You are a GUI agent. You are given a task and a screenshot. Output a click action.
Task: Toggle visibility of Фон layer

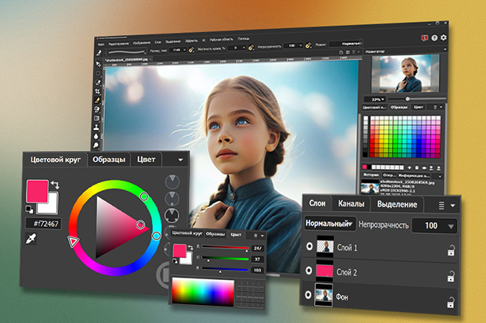308,295
